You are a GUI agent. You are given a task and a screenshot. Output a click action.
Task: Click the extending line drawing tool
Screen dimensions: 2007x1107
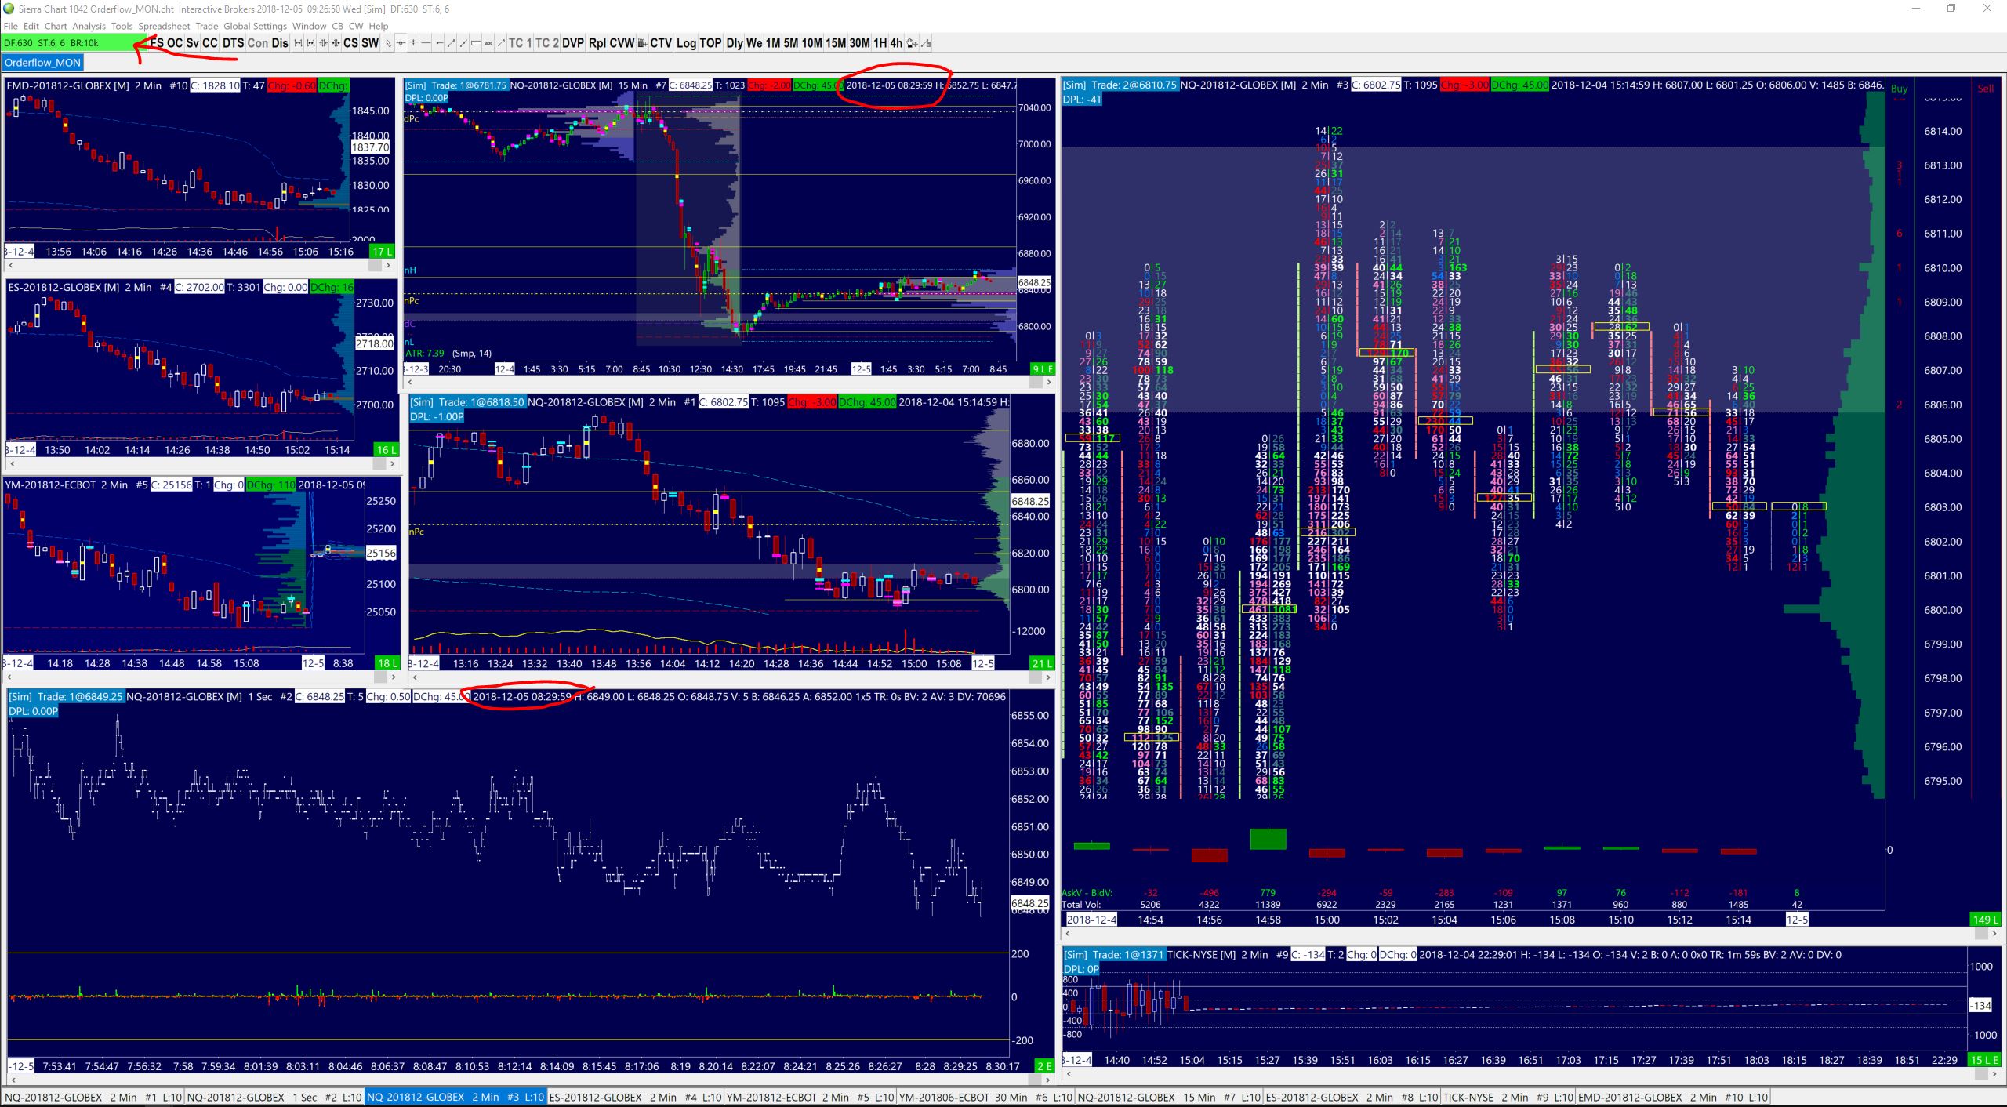pos(463,43)
